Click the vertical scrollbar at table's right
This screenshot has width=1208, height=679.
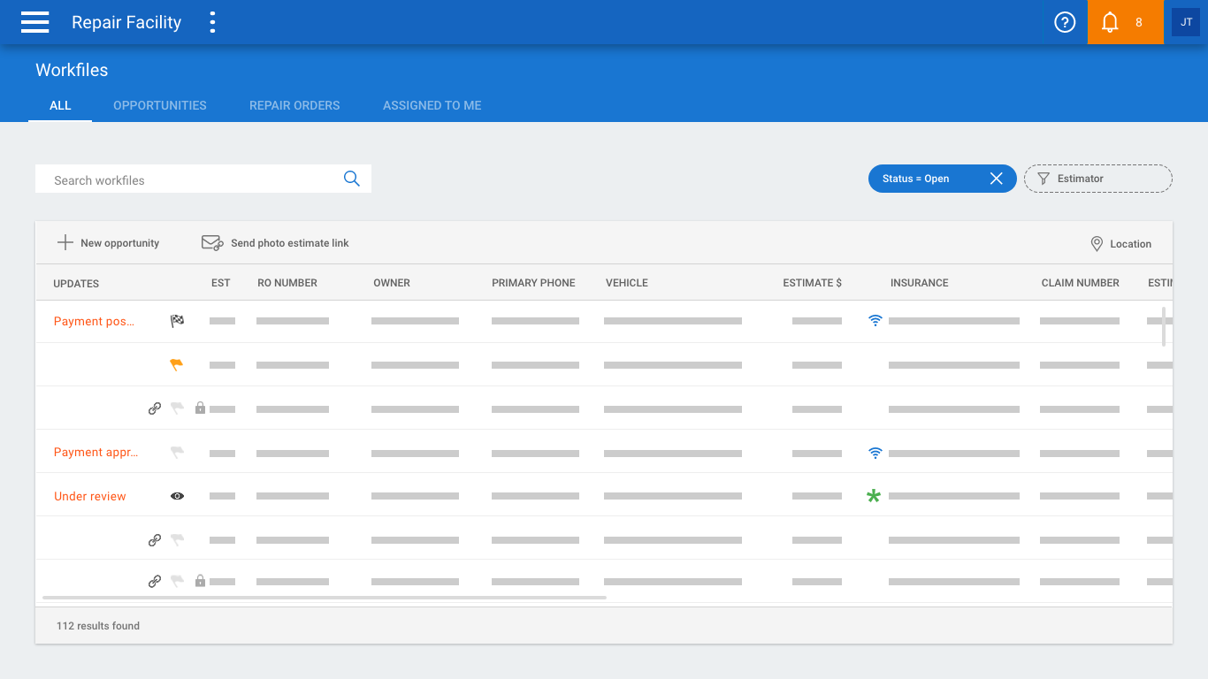[x=1164, y=326]
